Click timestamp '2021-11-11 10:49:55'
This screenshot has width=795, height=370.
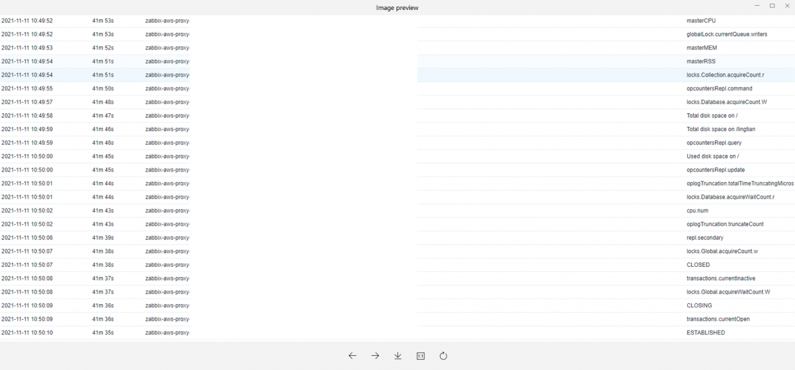27,88
